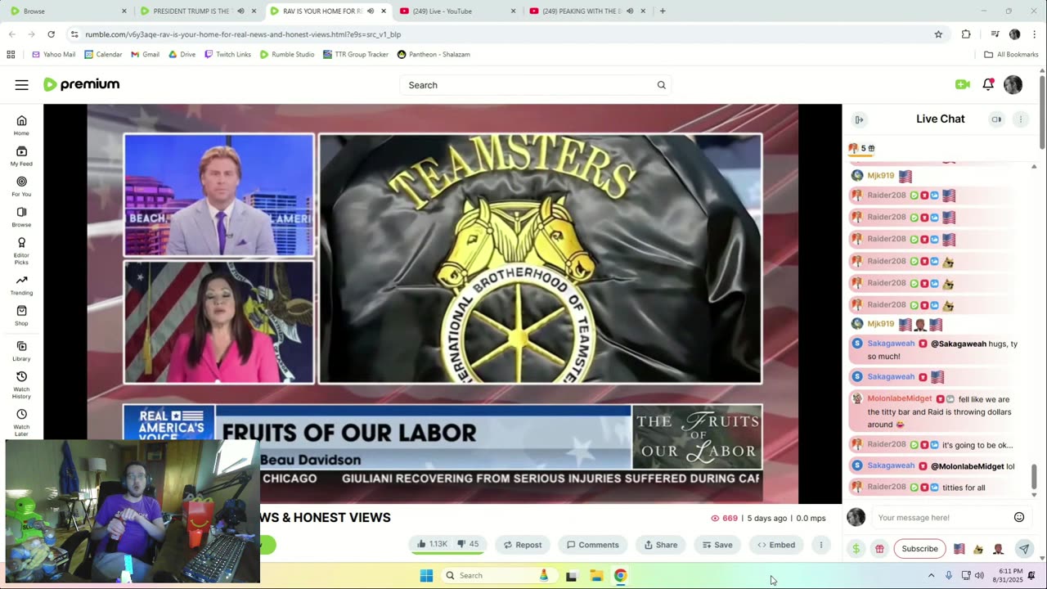
Task: Go to Home in Rumble sidebar
Action: coord(21,125)
